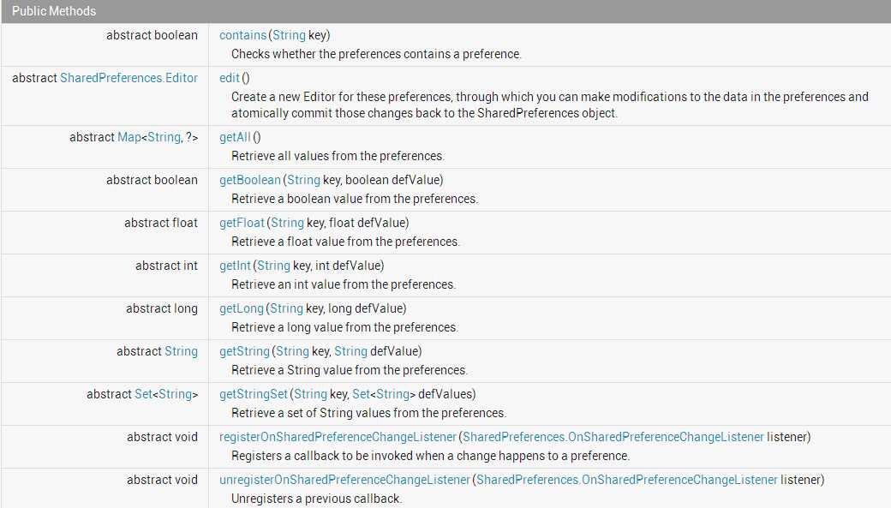The image size is (891, 508).
Task: Open the getAll method link
Action: coord(235,137)
